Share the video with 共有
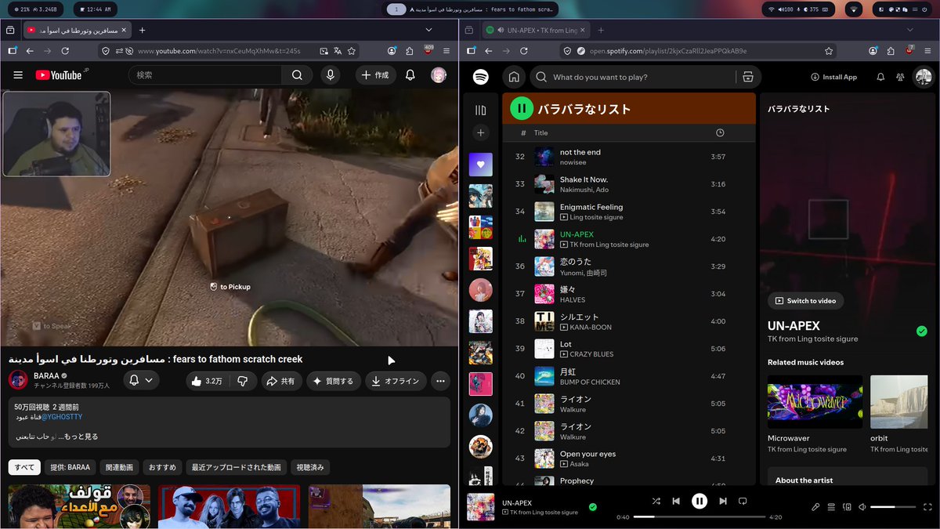This screenshot has width=940, height=529. 281,381
